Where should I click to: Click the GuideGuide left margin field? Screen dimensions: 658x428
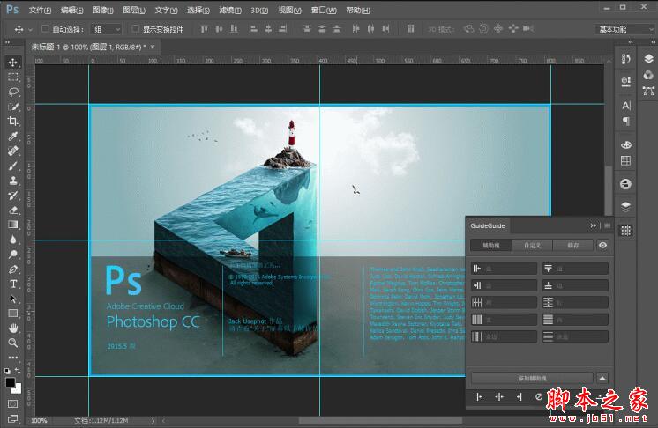point(504,269)
